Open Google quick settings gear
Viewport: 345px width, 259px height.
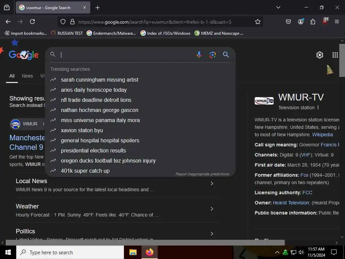pos(319,55)
